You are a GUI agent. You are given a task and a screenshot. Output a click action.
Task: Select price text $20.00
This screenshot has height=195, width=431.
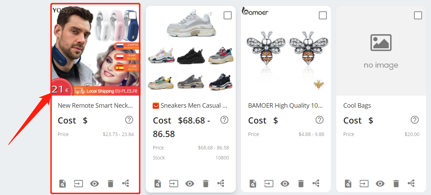412,134
